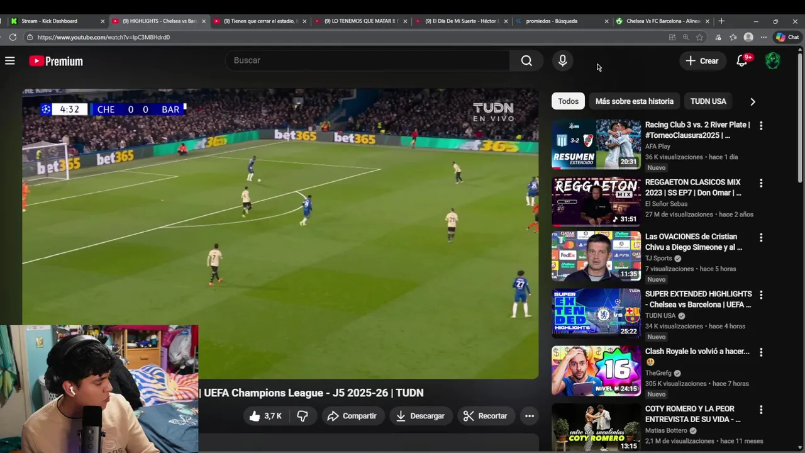Open the apps icon in address bar
The width and height of the screenshot is (805, 453).
(672, 37)
